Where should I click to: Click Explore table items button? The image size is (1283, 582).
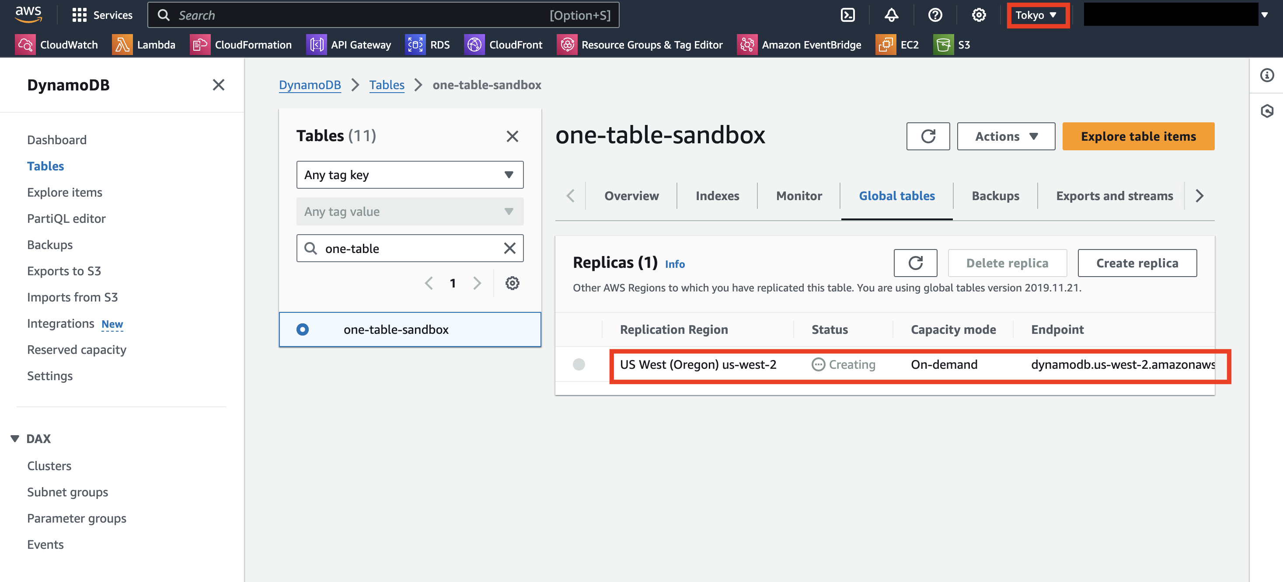(x=1138, y=136)
